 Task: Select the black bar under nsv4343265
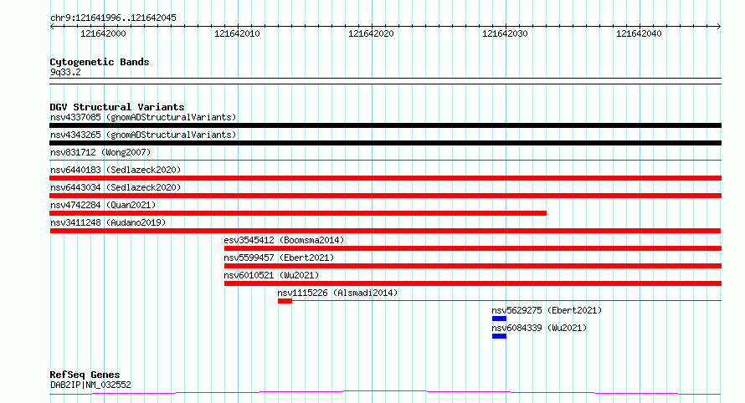pyautogui.click(x=385, y=143)
